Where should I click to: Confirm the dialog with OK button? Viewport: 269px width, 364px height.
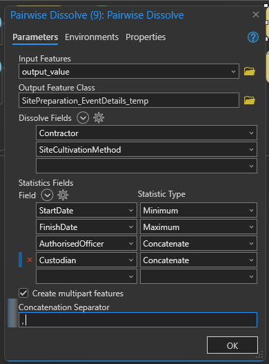[x=232, y=345]
